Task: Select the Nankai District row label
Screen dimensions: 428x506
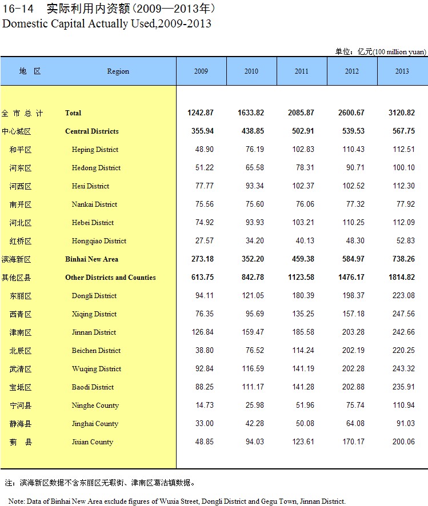Action: (x=94, y=204)
